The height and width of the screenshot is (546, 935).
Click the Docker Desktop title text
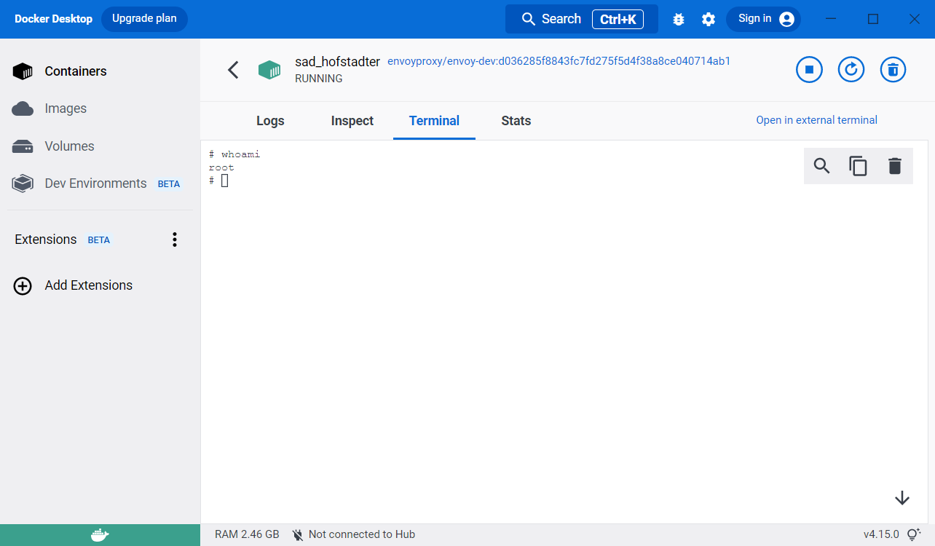[x=53, y=19]
